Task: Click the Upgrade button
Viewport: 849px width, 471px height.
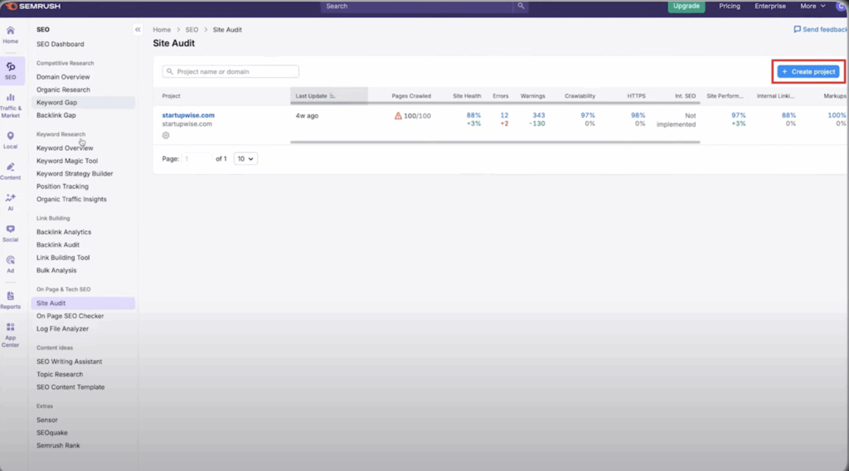Action: point(686,6)
